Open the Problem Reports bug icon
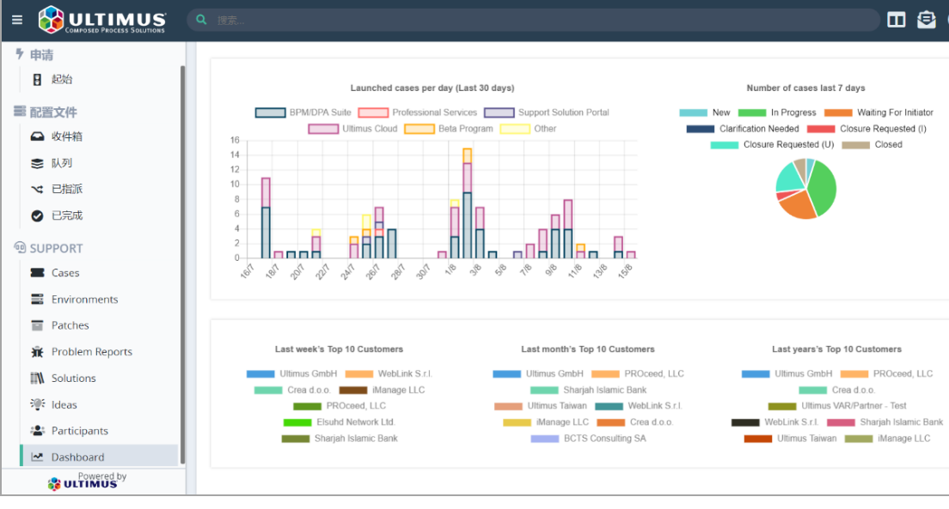Image resolution: width=949 pixels, height=509 pixels. pos(37,352)
